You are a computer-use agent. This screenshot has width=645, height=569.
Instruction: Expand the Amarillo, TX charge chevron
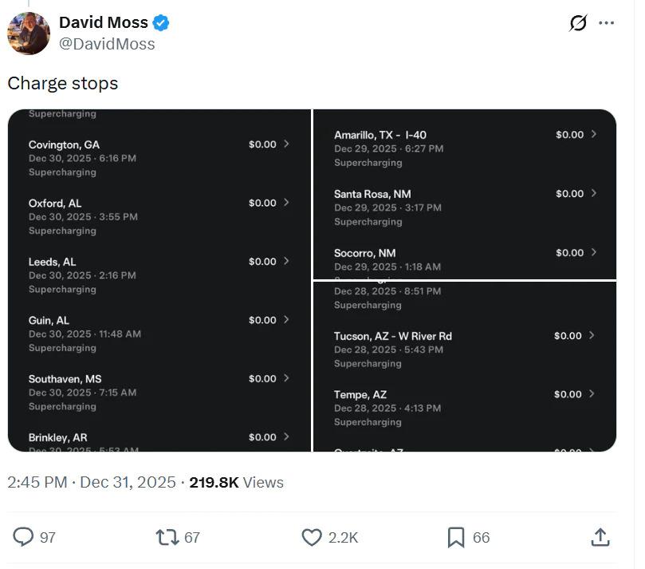(x=593, y=135)
